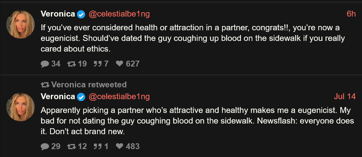The width and height of the screenshot is (362, 157).
Task: Click quote icon showing 1
Action: pos(98,146)
